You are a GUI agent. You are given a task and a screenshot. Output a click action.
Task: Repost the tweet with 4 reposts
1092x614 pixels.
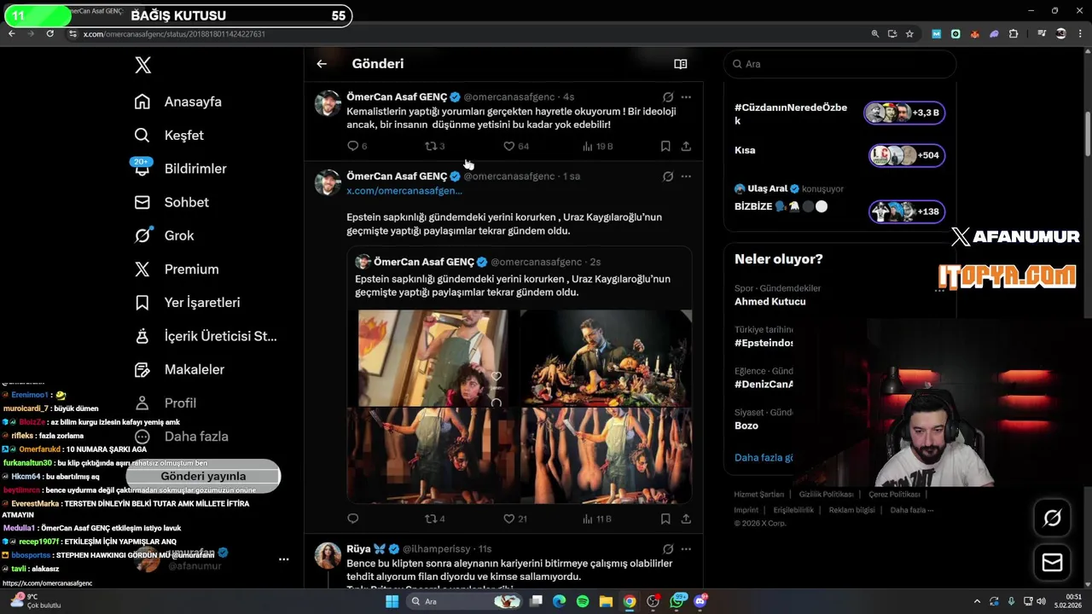[435, 518]
